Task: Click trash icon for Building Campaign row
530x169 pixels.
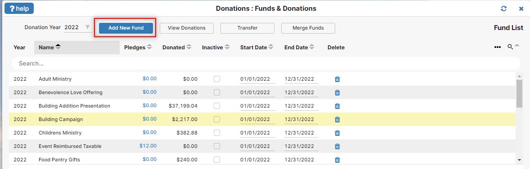Action: (x=337, y=120)
